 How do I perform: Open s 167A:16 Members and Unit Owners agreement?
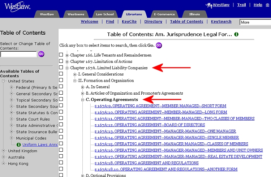click(x=179, y=150)
